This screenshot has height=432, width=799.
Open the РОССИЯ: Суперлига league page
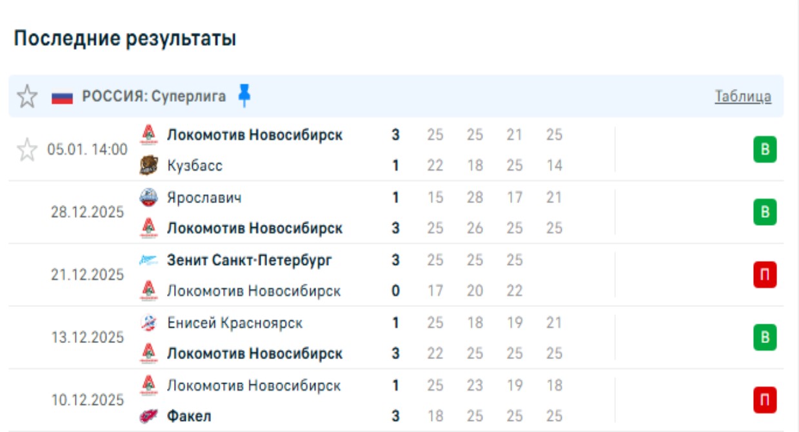tap(154, 97)
